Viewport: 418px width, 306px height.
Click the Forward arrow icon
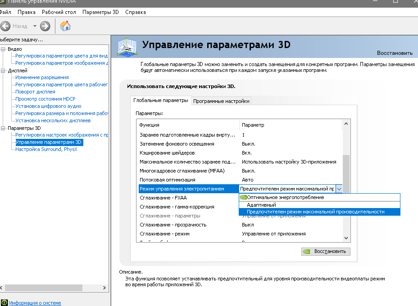click(45, 26)
